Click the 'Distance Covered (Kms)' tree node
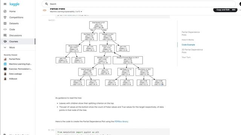Viewport: 241px width, 135px height. [x=128, y=60]
